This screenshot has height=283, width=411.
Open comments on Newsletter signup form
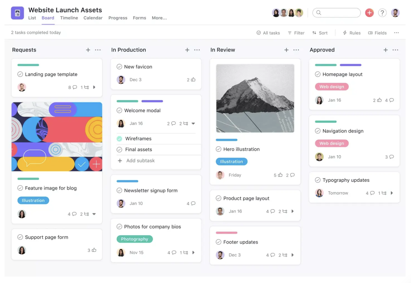(x=193, y=203)
